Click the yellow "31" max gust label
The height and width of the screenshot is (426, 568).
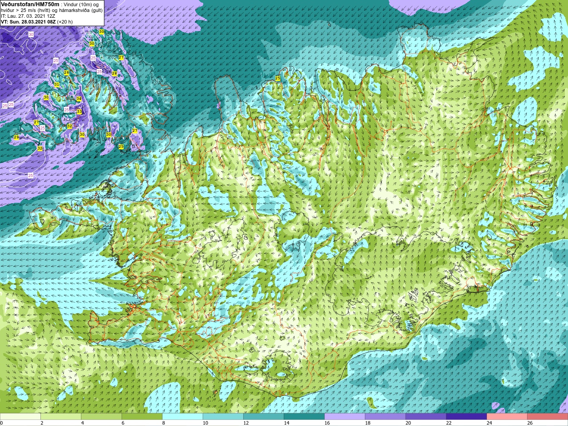(57, 84)
